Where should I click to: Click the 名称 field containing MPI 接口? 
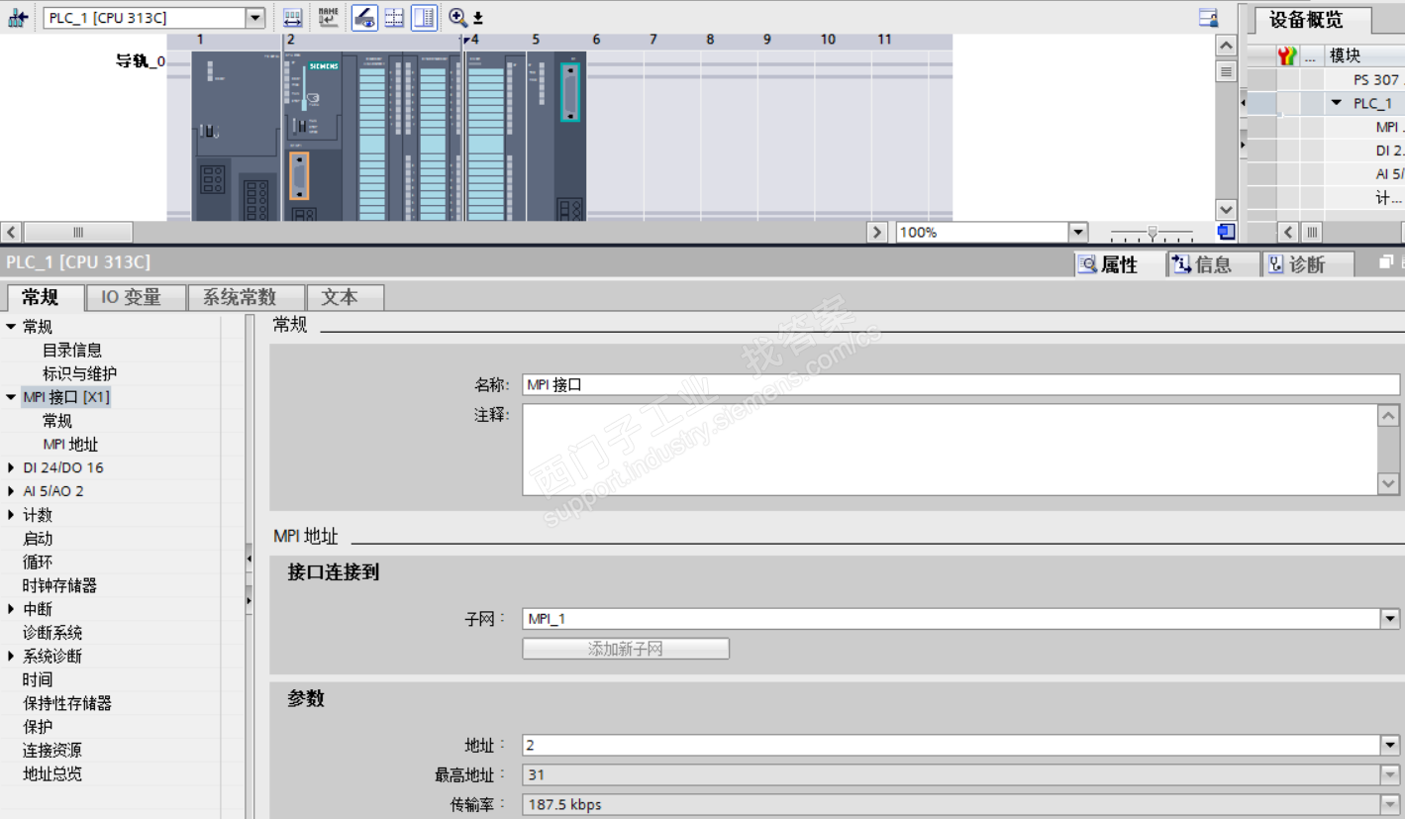point(960,385)
